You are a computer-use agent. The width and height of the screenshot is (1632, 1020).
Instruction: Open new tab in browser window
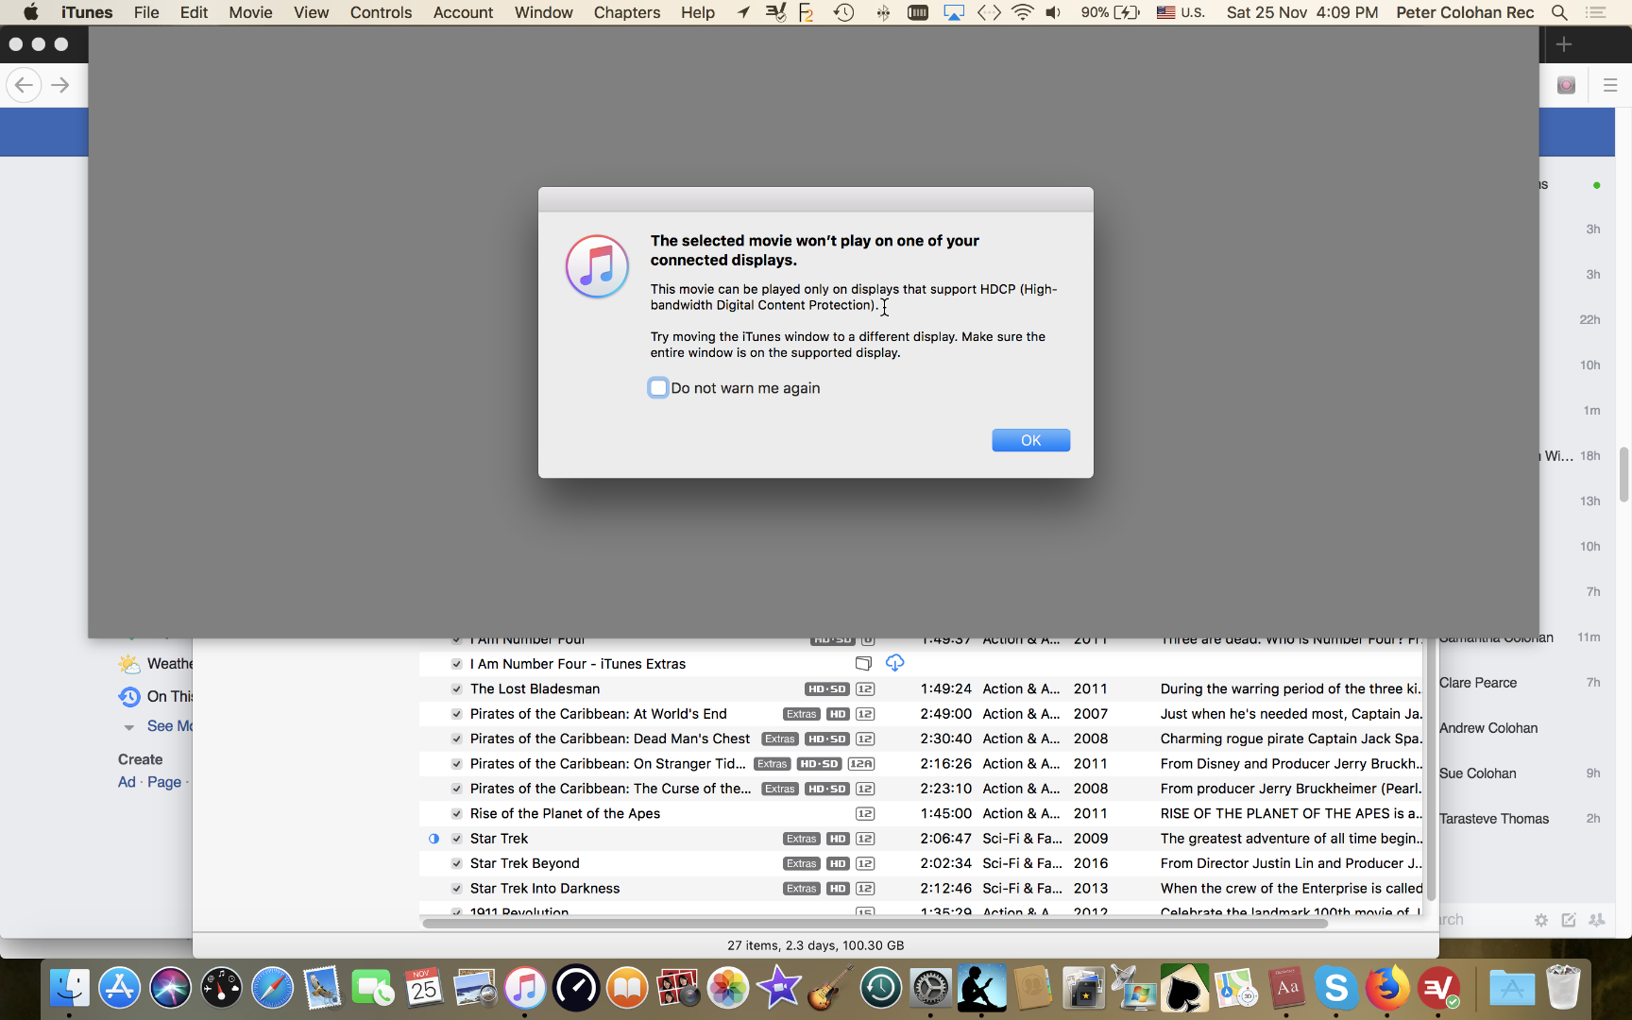click(1564, 44)
